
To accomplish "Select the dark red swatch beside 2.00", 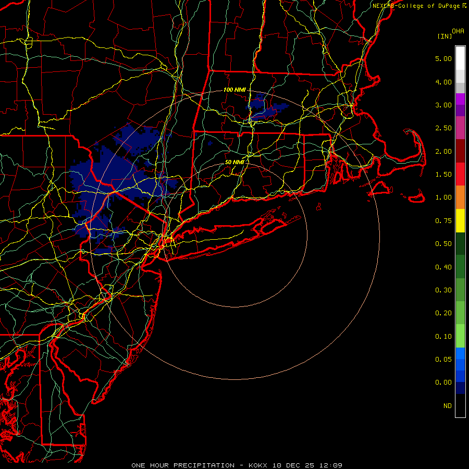I will pyautogui.click(x=460, y=151).
